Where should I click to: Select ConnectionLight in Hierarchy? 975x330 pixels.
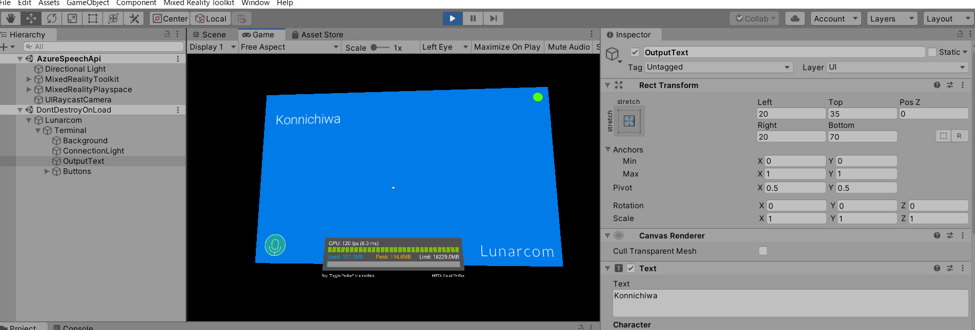(93, 151)
